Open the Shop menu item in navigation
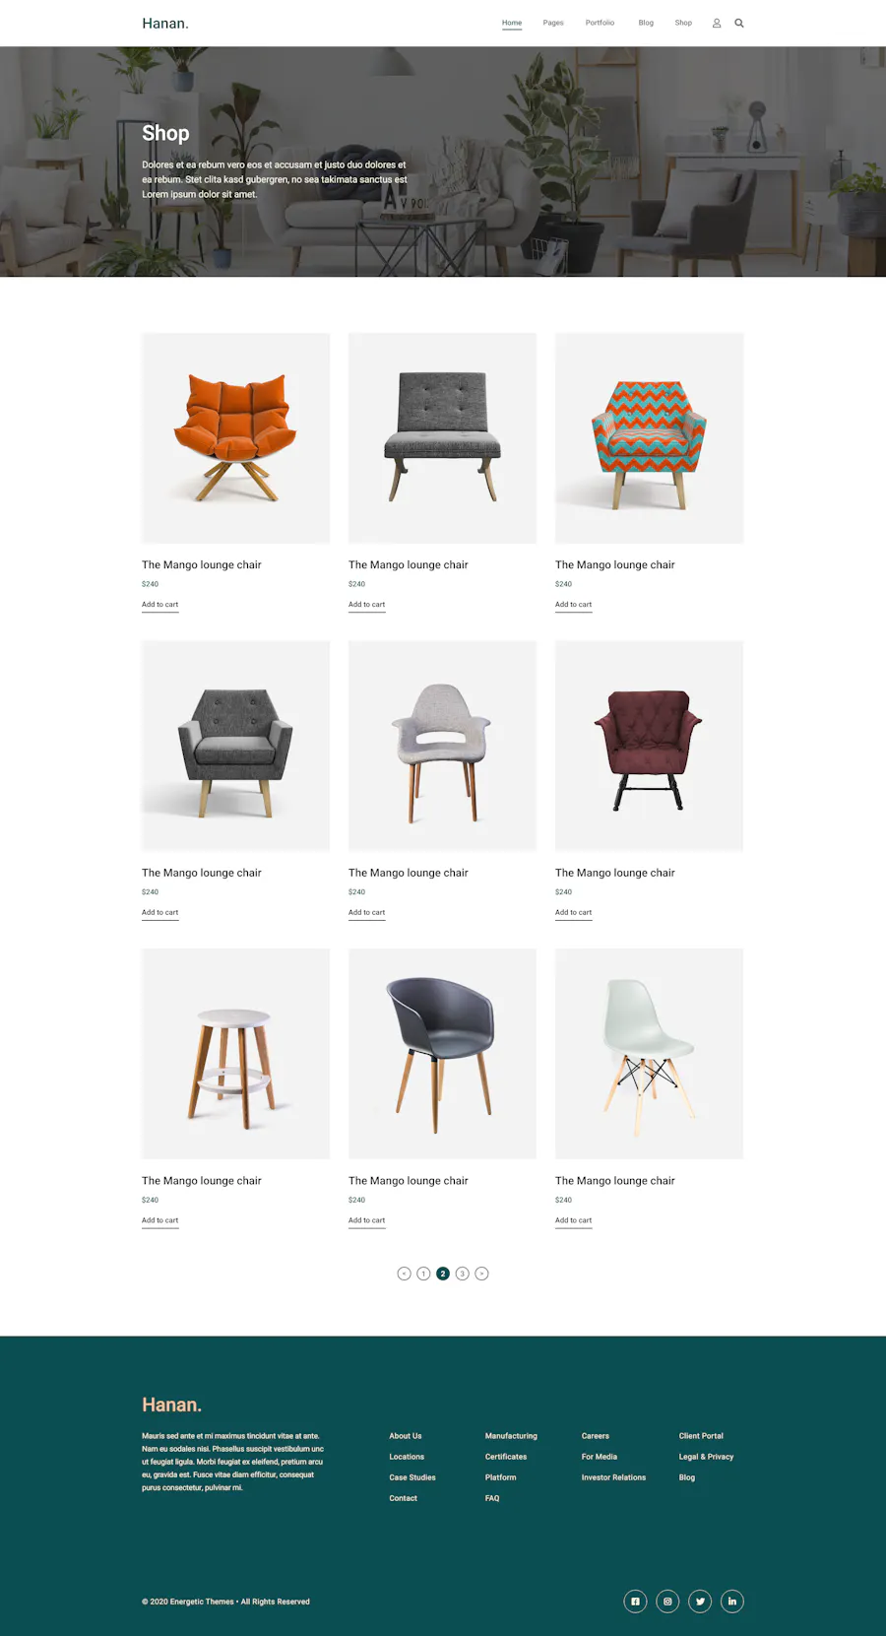This screenshot has height=1636, width=886. click(x=683, y=23)
